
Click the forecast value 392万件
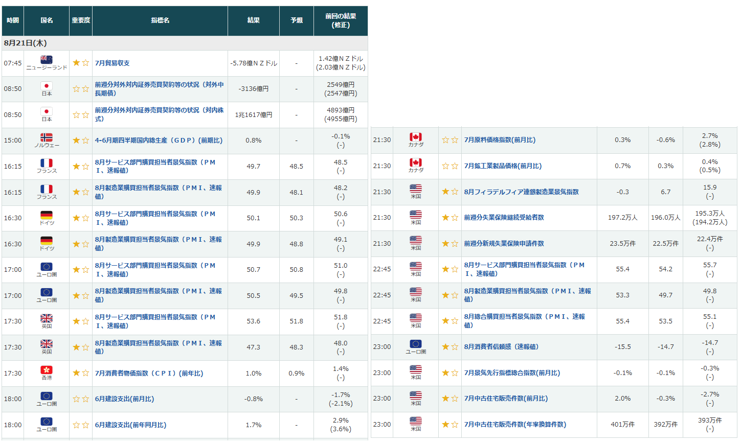(666, 424)
